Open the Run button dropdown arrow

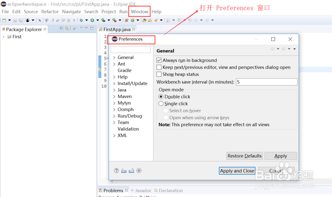click(x=98, y=20)
